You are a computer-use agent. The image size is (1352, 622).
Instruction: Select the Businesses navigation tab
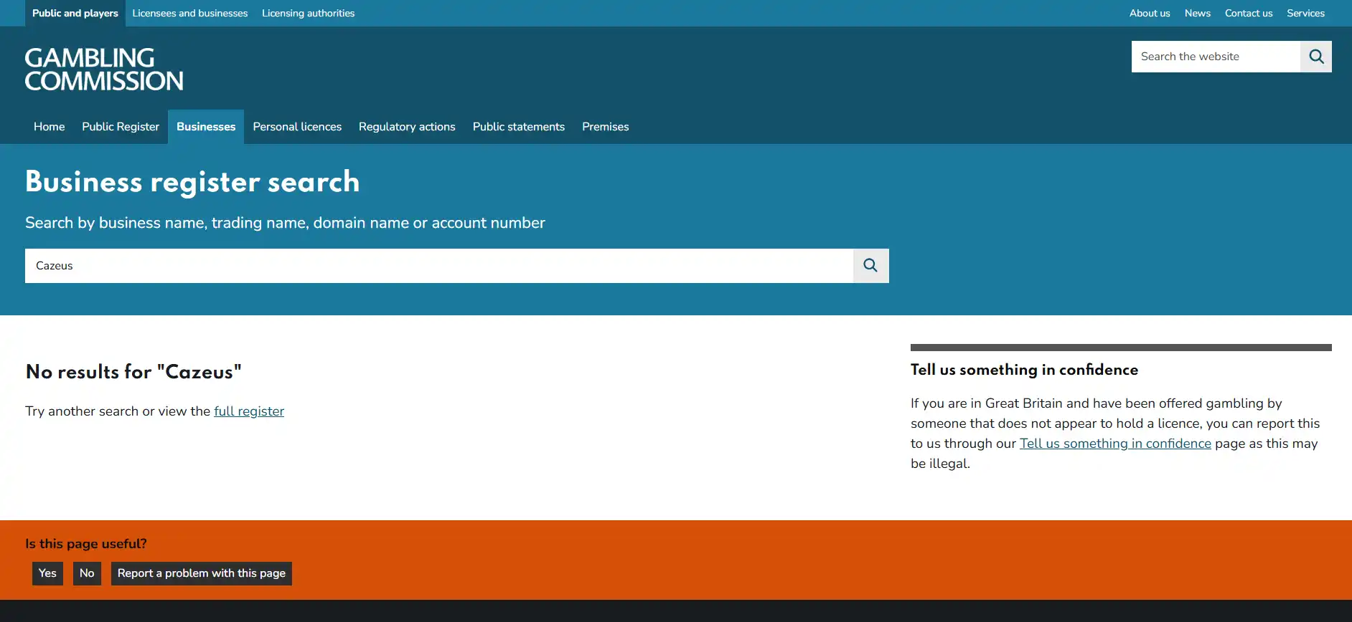pyautogui.click(x=206, y=127)
